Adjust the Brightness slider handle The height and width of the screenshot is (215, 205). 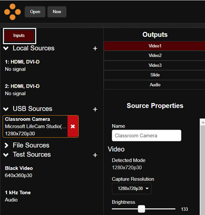click(x=142, y=209)
